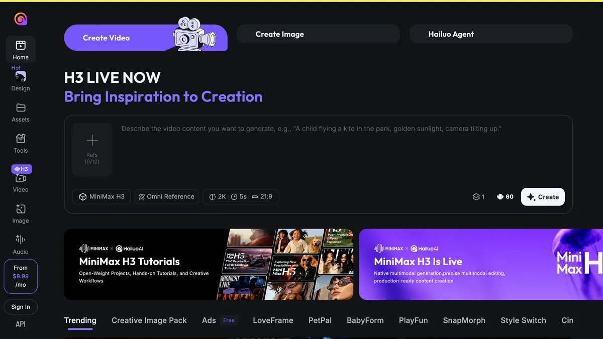Add reference files with plus Refs box
Viewport: 603px width, 339px height.
point(92,150)
